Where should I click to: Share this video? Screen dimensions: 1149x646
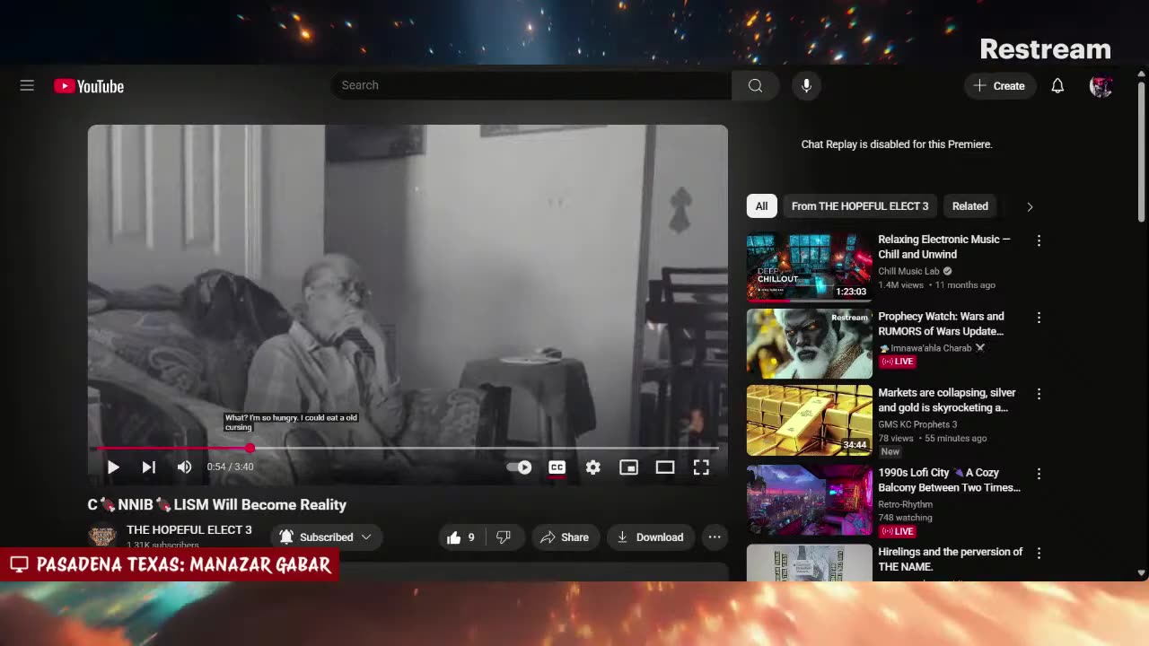565,537
